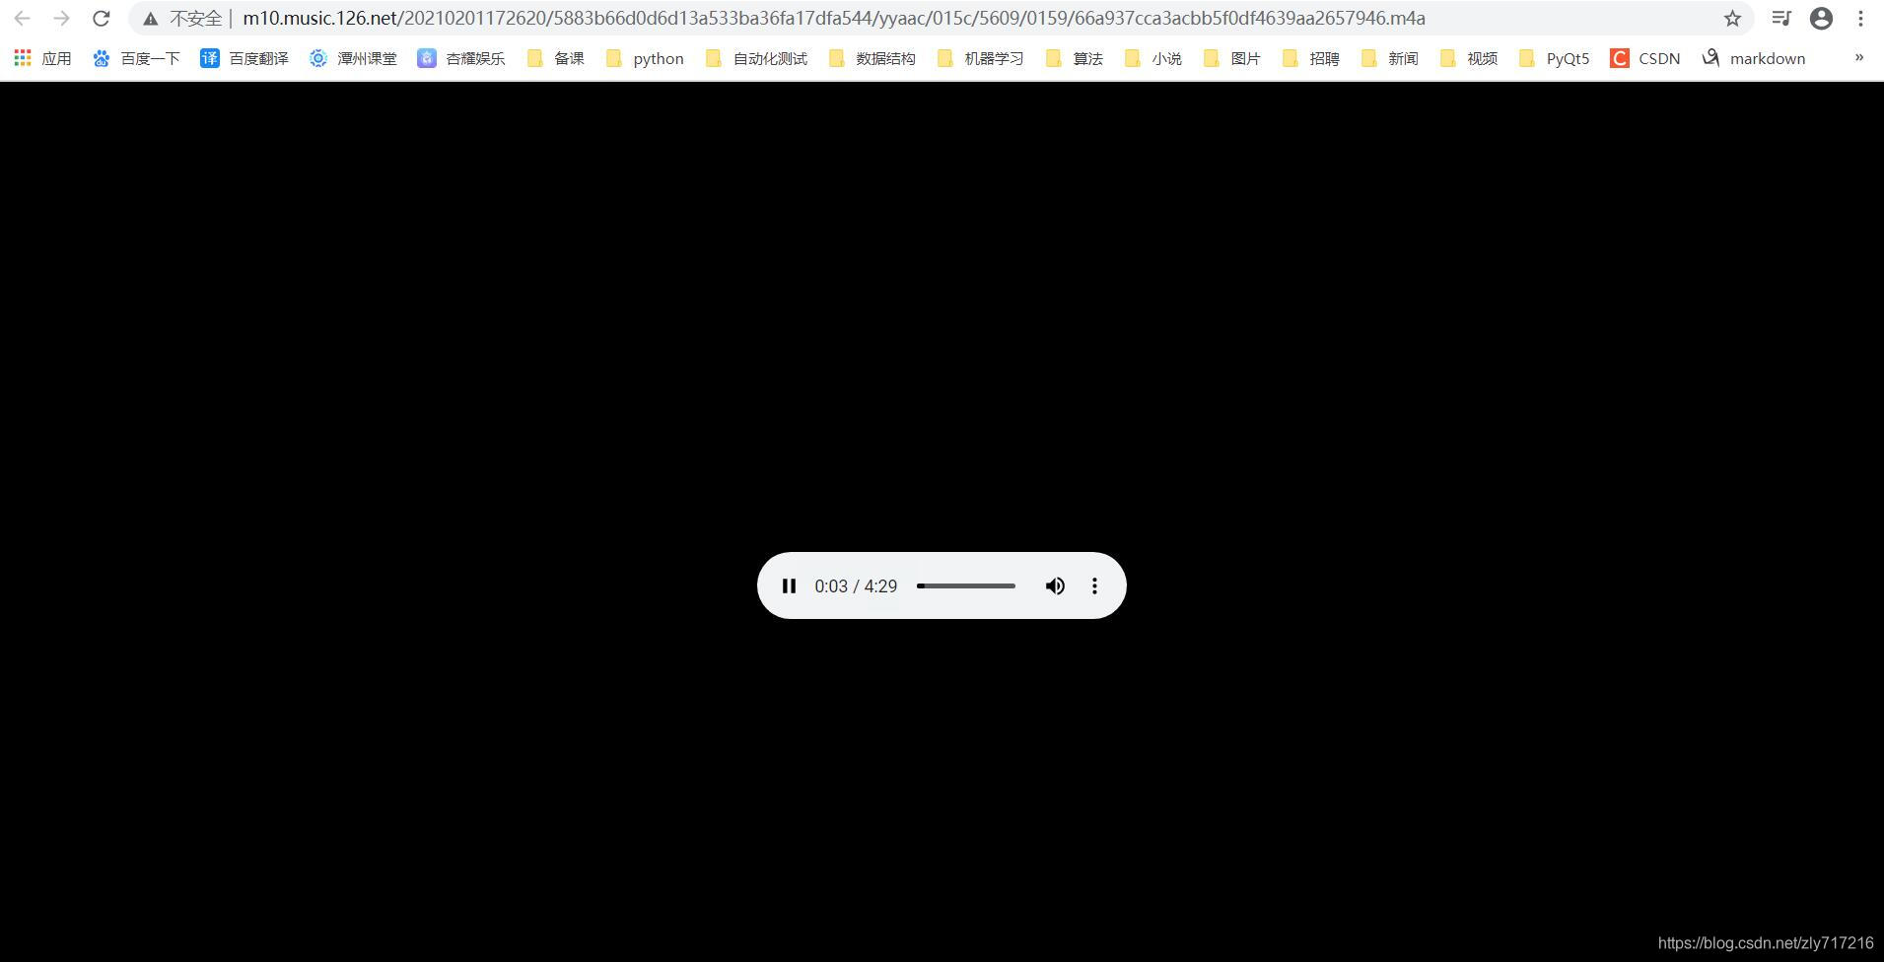Open the 百度翻译 bookmark

click(x=244, y=58)
